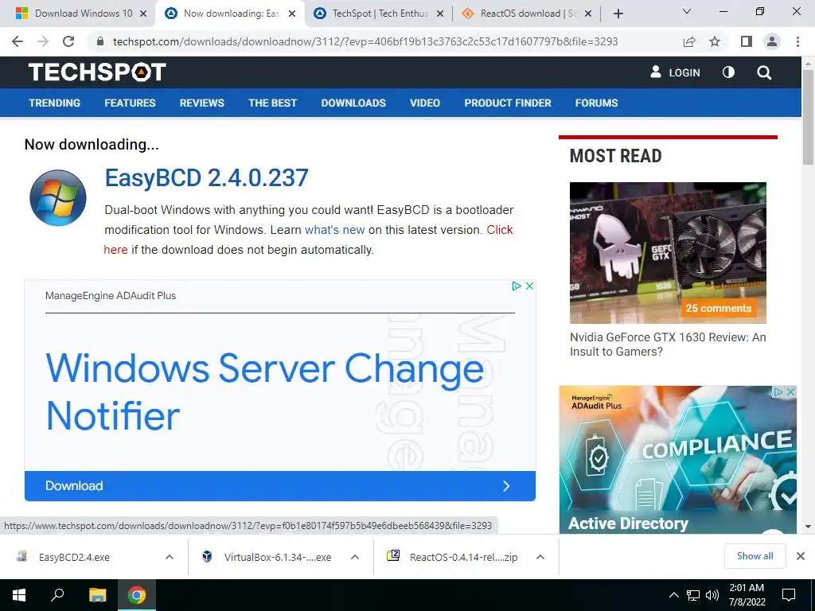Screen dimensions: 815x611
Task: Go to TechSpot home via logo
Action: pos(97,72)
